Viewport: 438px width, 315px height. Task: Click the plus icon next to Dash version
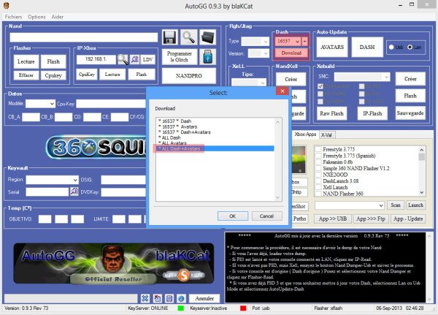coord(306,41)
